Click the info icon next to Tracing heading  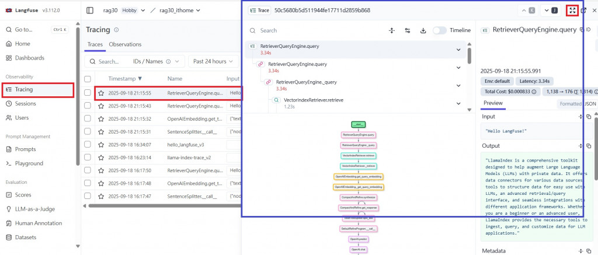coord(116,30)
